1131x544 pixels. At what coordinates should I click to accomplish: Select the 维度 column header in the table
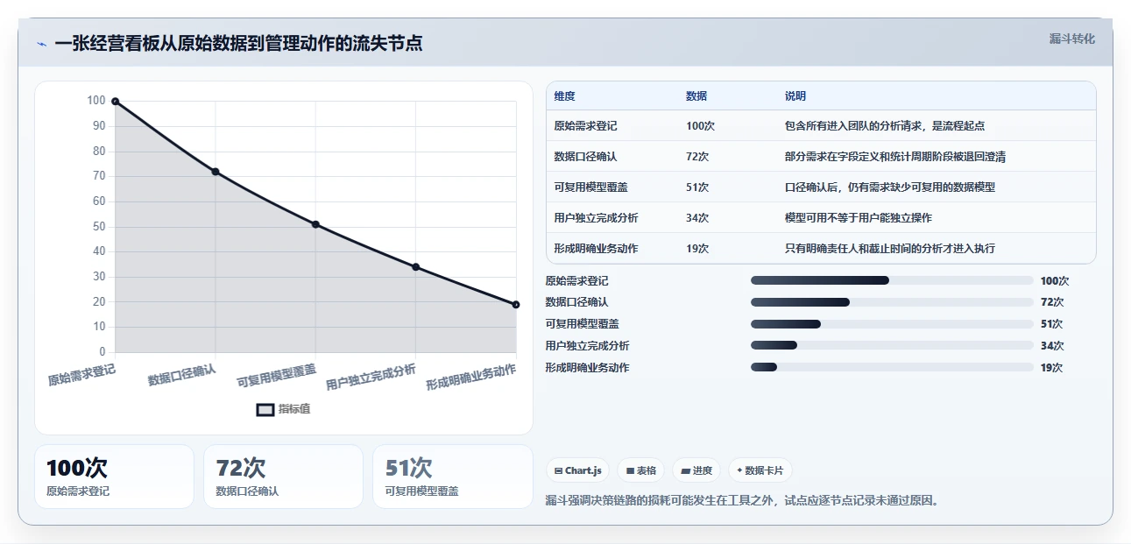click(565, 96)
